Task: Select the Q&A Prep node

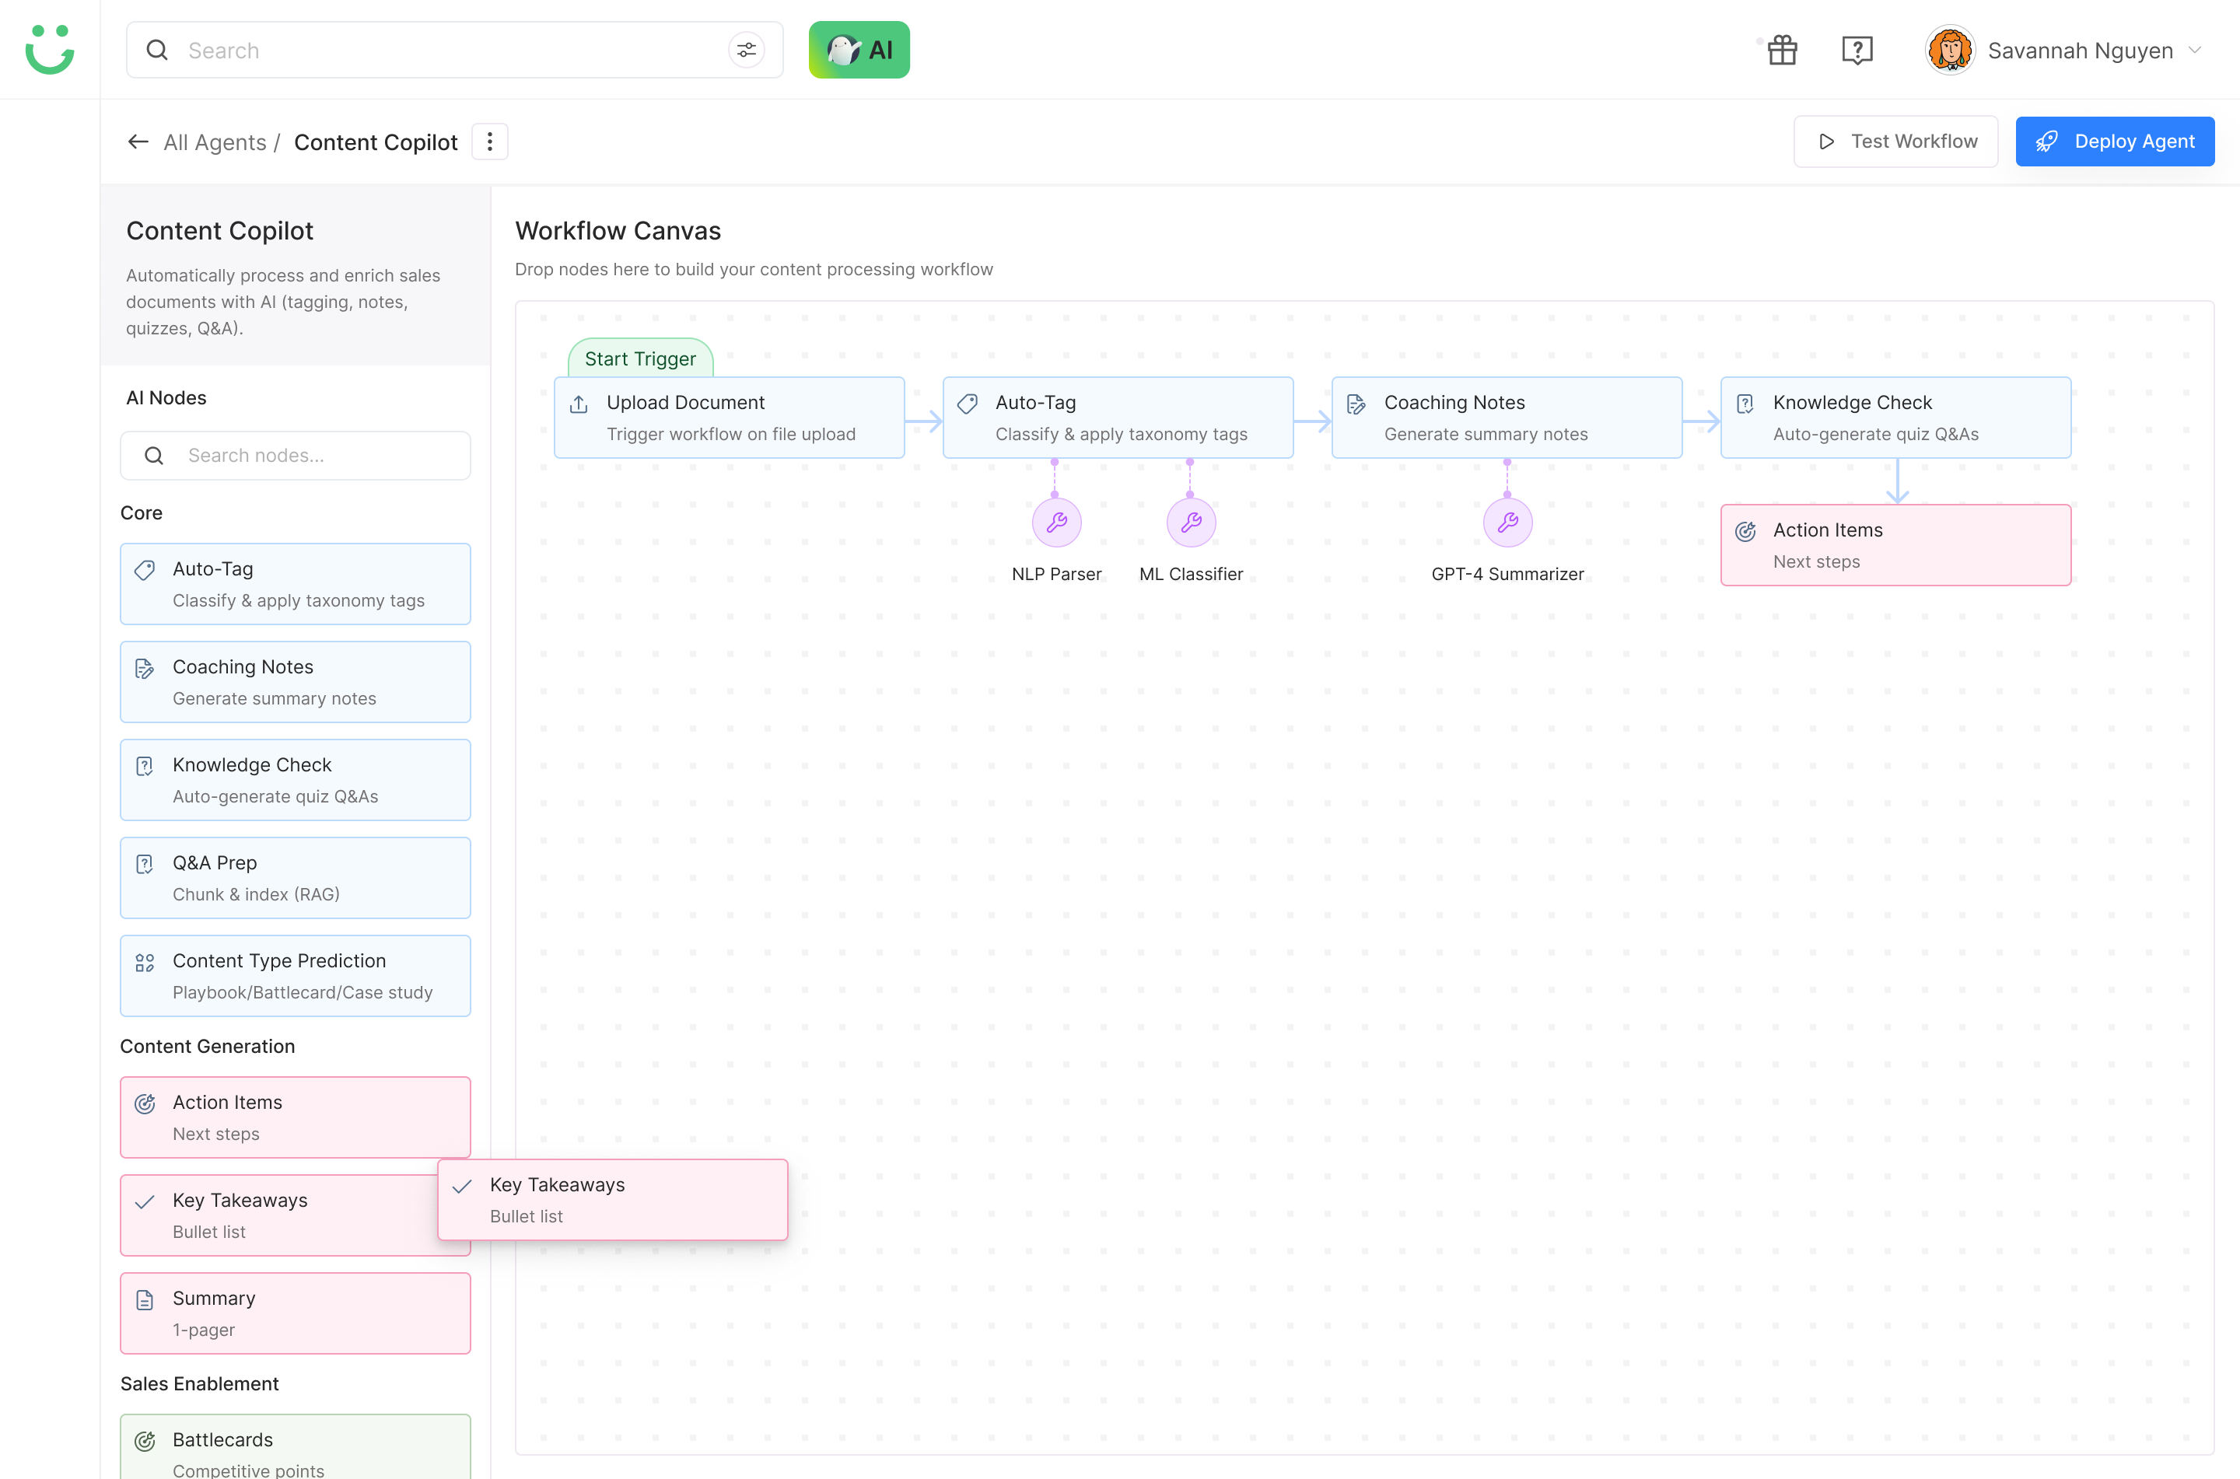Action: point(296,878)
